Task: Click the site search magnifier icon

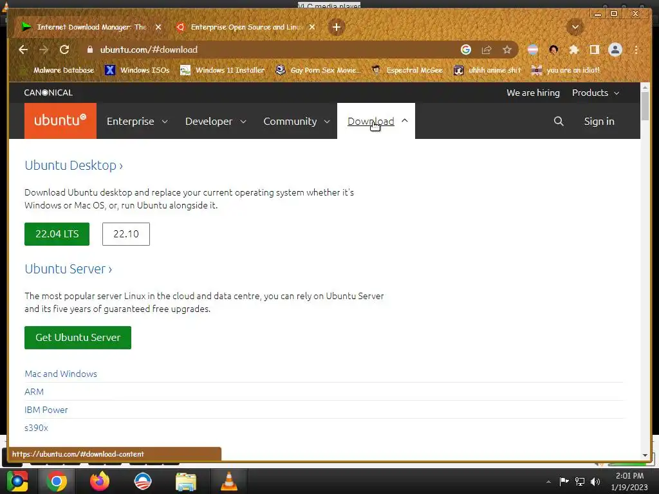Action: click(559, 122)
